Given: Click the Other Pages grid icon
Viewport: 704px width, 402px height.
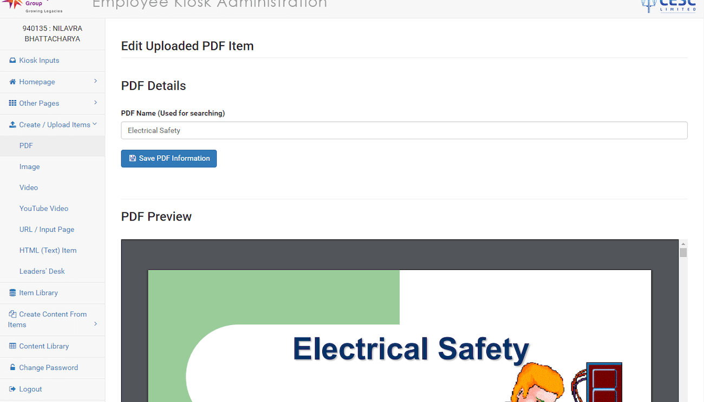Looking at the screenshot, I should 12,103.
